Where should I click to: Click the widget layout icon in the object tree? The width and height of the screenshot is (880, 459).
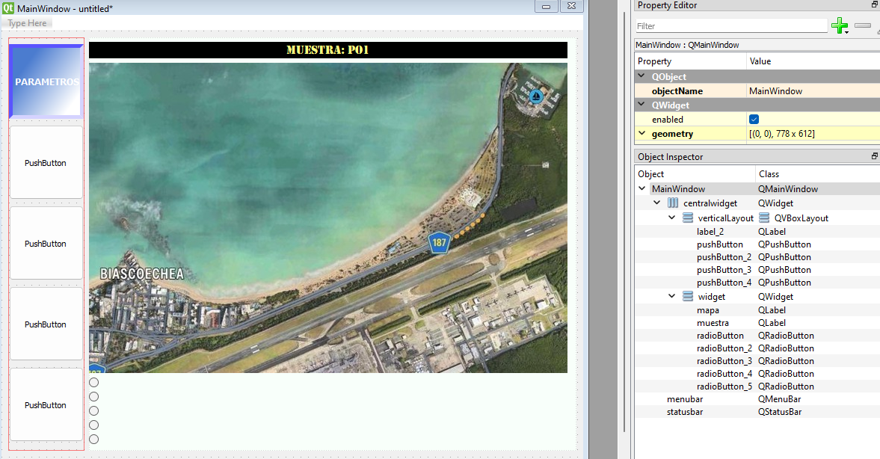point(688,297)
